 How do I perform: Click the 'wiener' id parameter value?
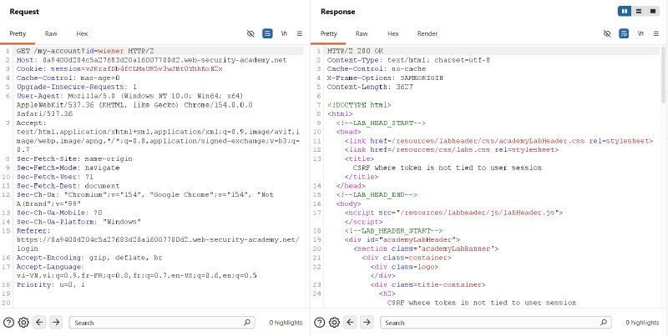point(113,51)
